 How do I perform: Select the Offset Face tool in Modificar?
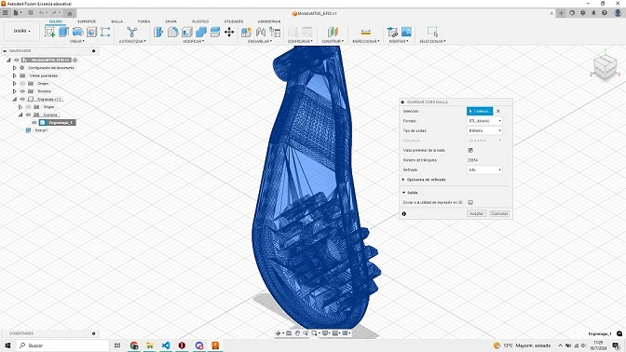coord(215,32)
